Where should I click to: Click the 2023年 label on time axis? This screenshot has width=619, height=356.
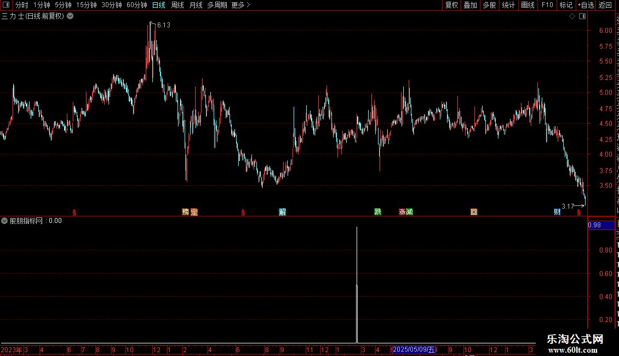point(12,349)
